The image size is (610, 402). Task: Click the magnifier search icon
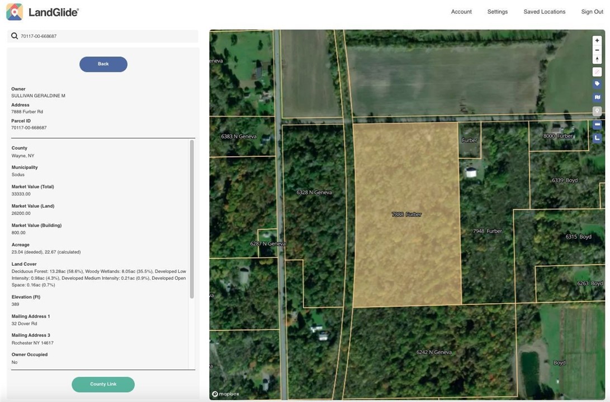15,36
